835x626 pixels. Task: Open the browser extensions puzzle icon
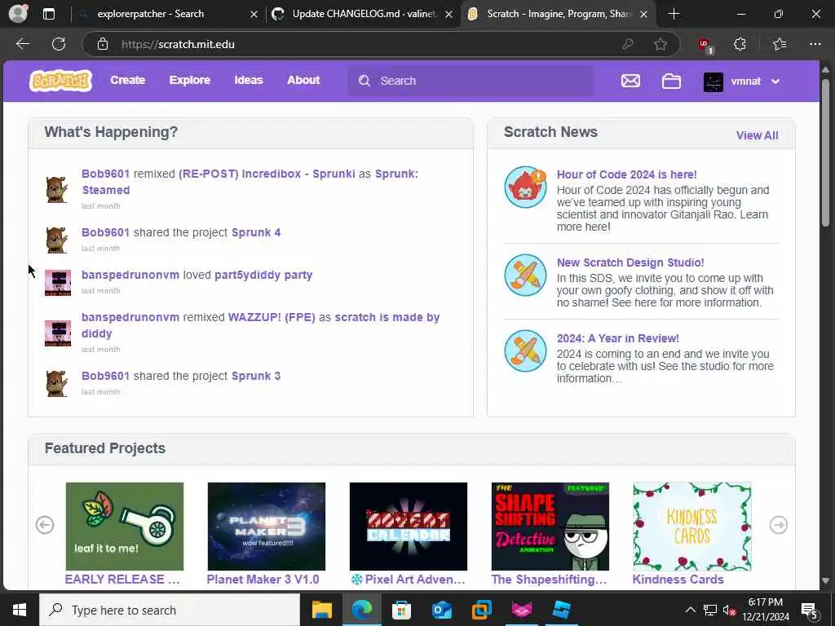coord(740,44)
